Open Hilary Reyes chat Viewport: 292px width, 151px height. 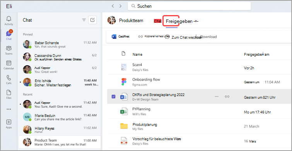[x=60, y=130]
